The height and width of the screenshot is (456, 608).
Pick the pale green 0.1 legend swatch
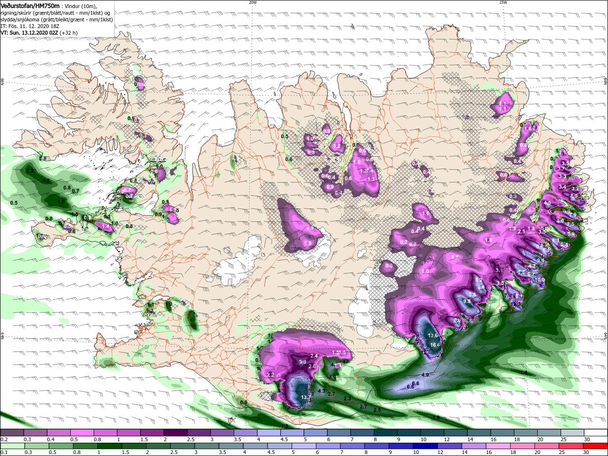point(12,446)
